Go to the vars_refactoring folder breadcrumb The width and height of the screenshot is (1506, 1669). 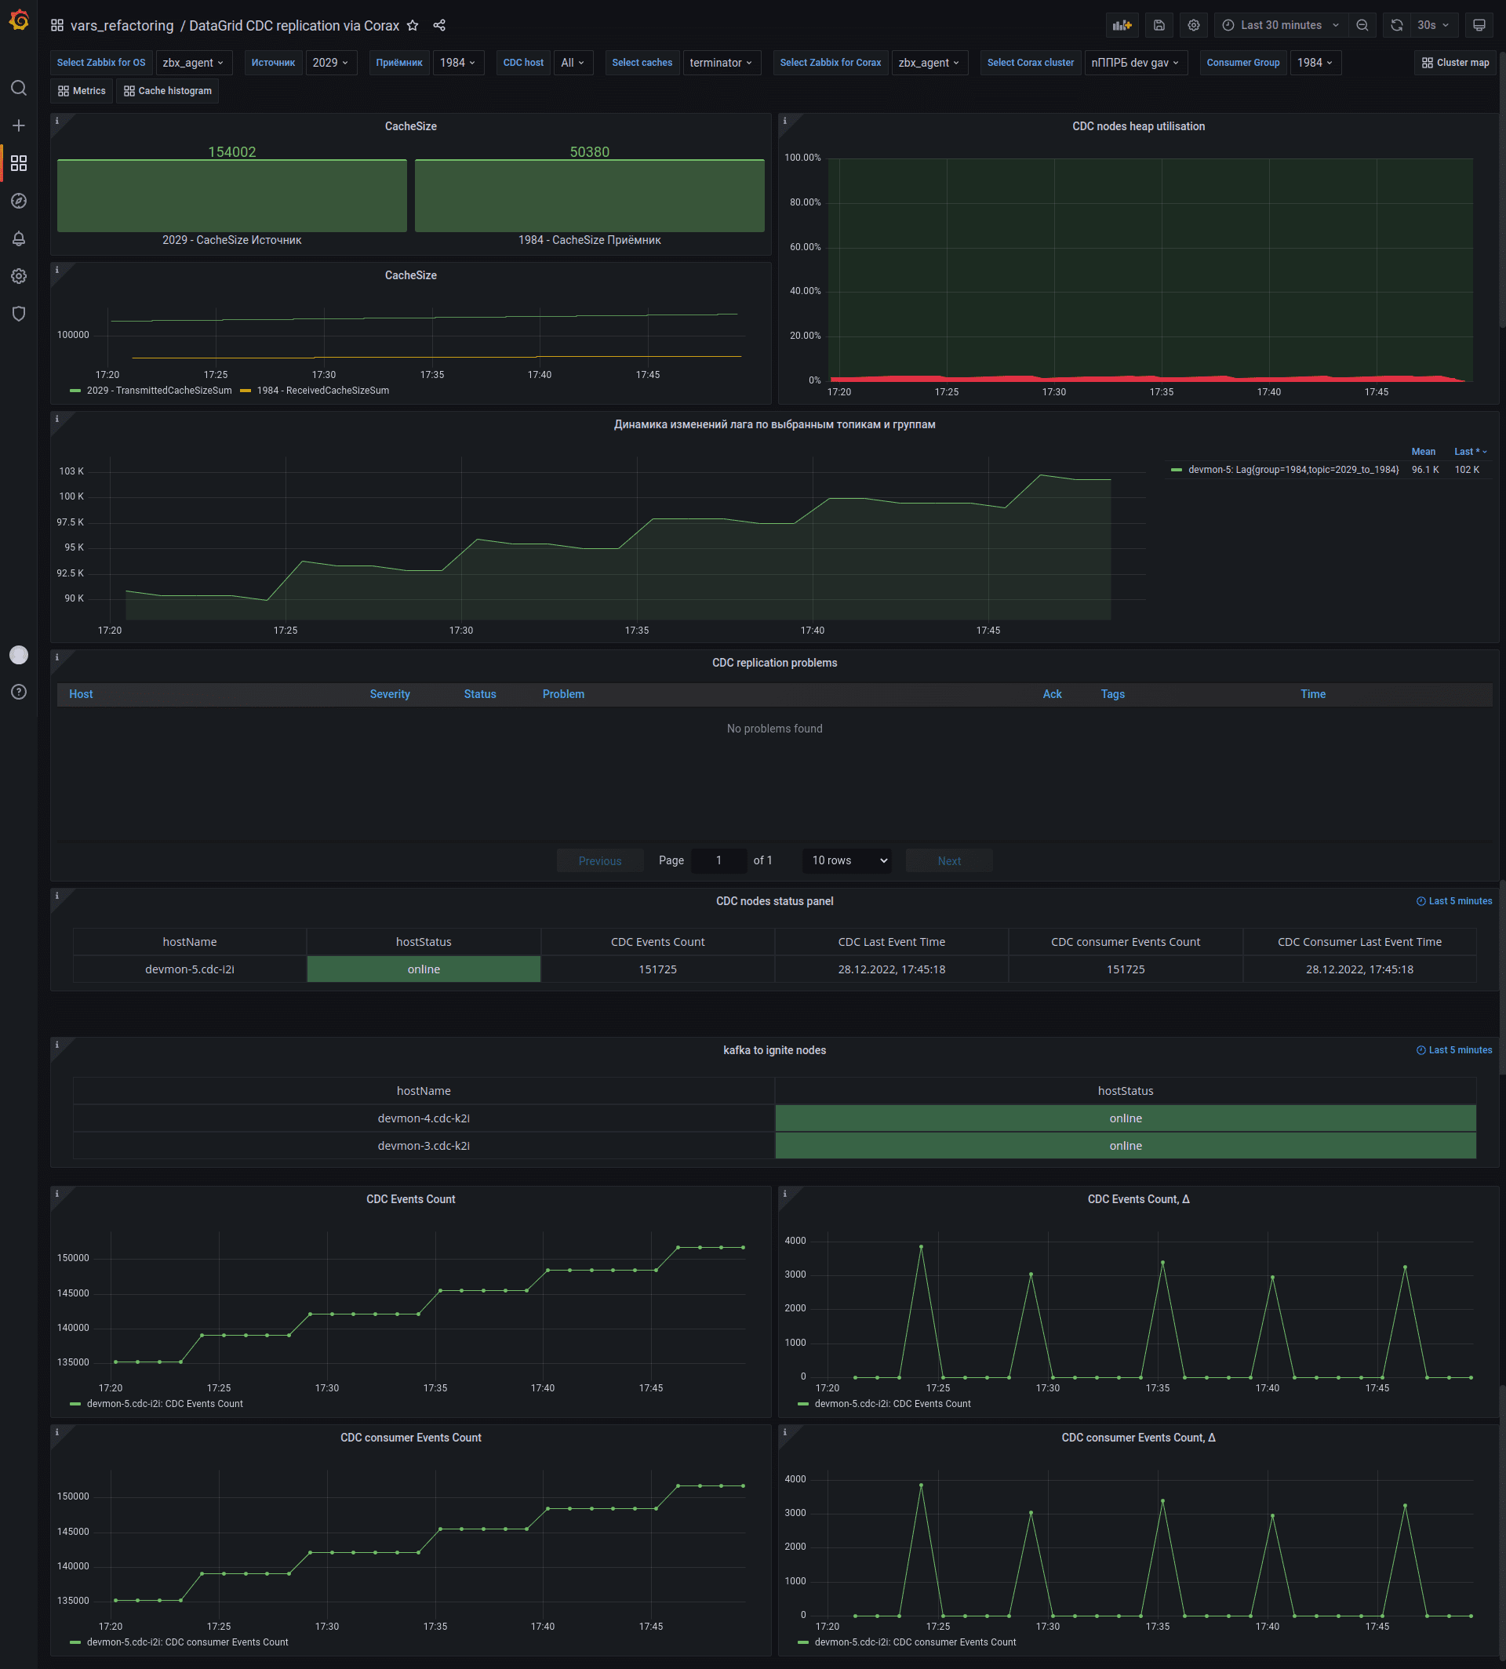click(x=122, y=26)
